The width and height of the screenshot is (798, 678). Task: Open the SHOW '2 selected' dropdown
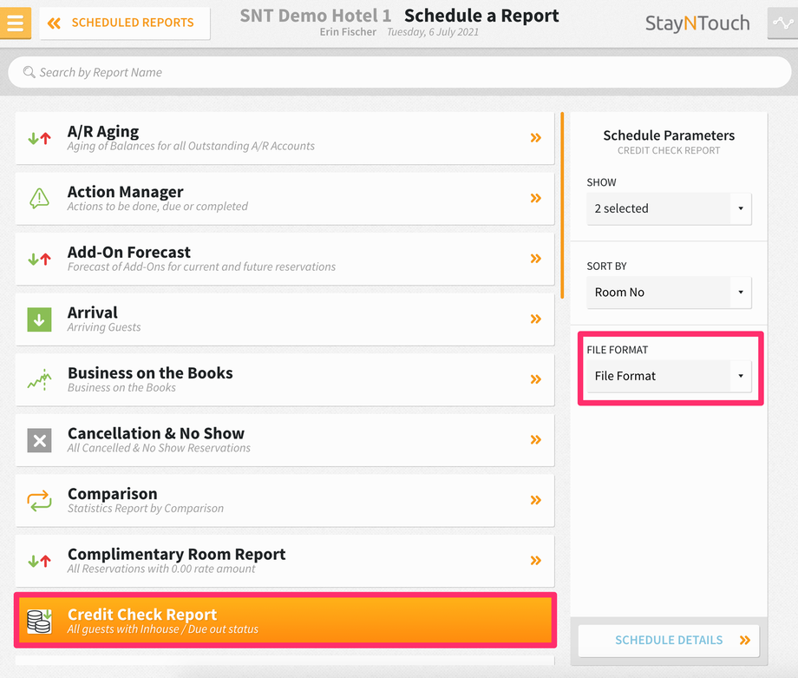point(669,208)
